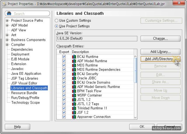Click the classpath list scroll down arrow

pyautogui.click(x=135, y=118)
